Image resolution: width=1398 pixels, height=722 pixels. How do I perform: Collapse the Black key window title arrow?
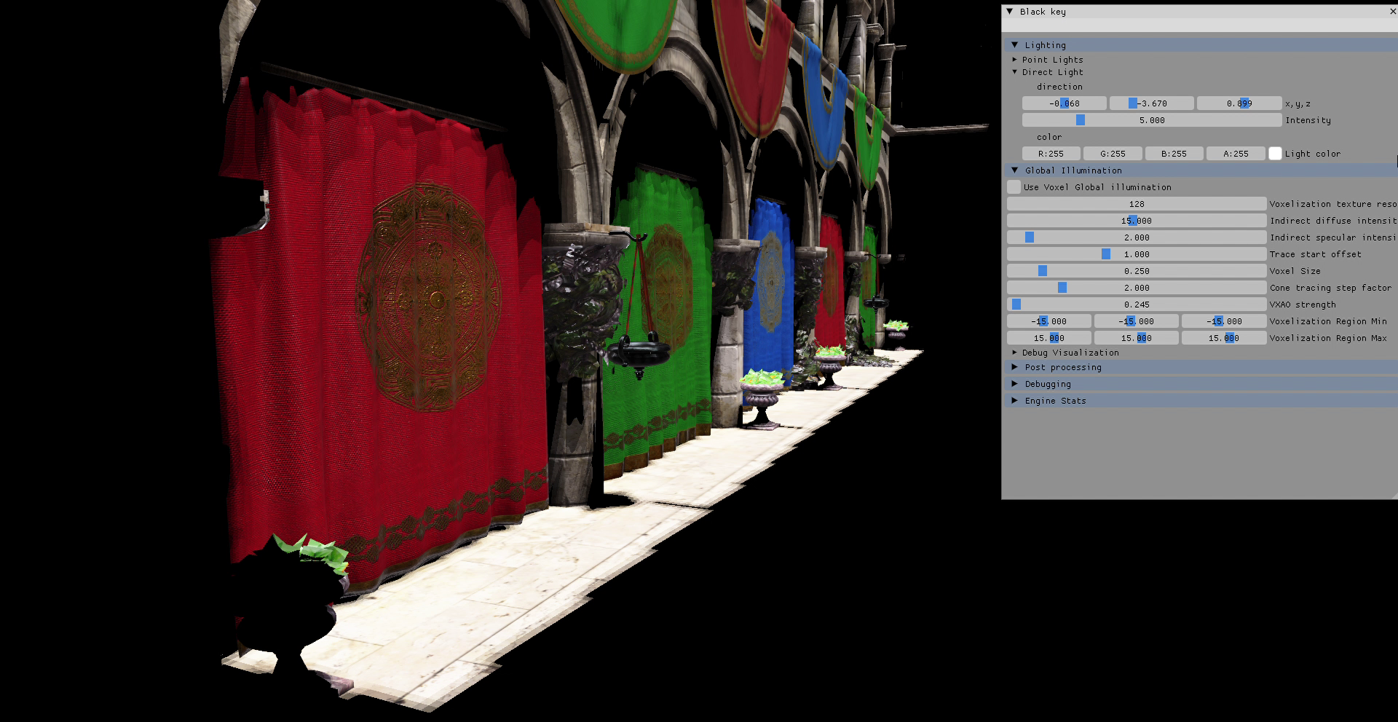coord(1010,12)
